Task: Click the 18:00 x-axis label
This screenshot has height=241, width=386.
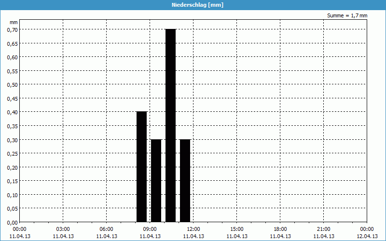Action: pos(280,229)
